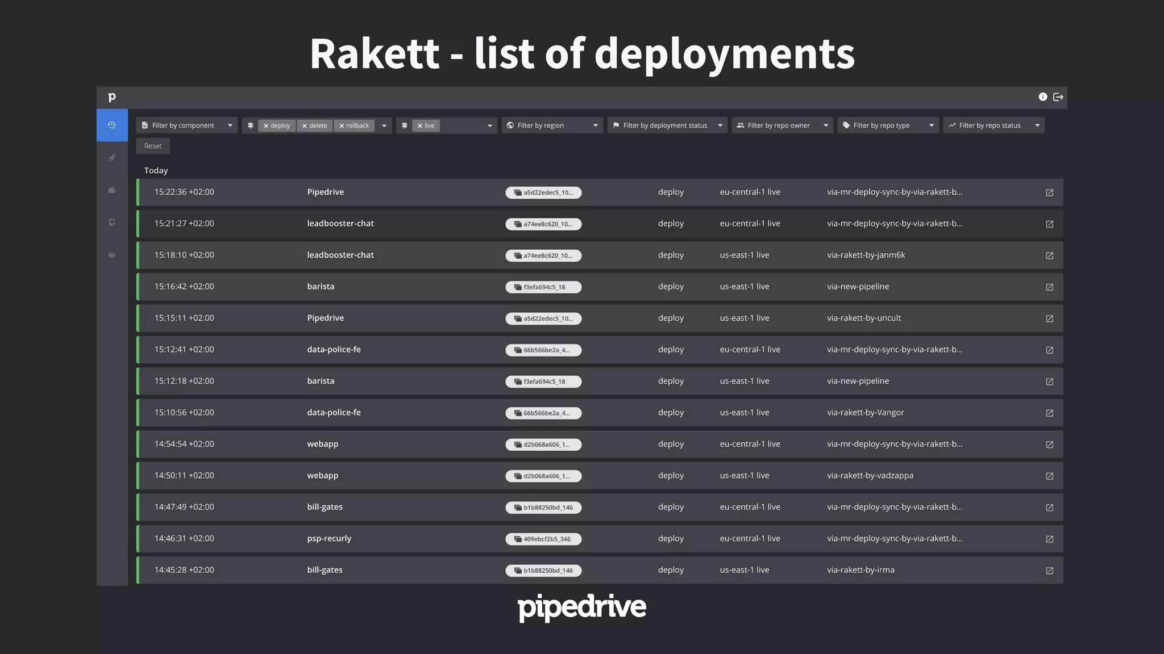Click version badge f3efa694c5_18 in 15:16:42 row
The width and height of the screenshot is (1164, 654).
click(543, 287)
